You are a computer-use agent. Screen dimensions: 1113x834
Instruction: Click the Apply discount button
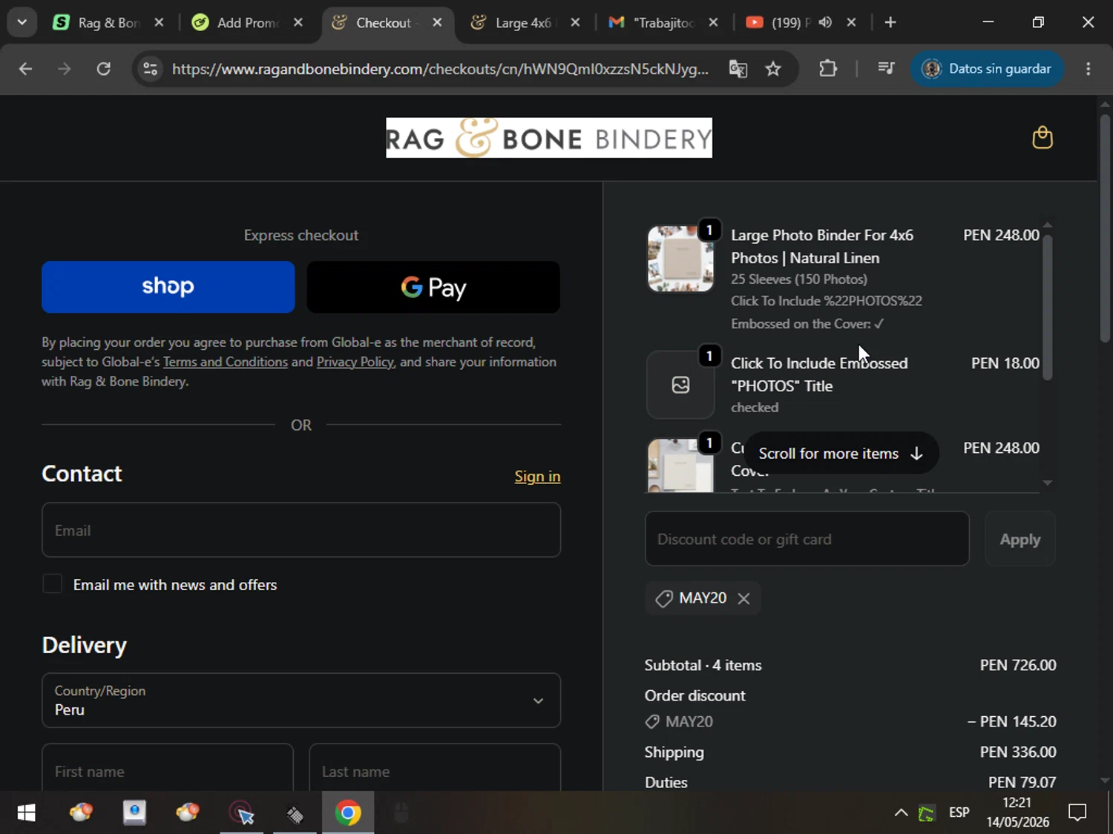1020,539
